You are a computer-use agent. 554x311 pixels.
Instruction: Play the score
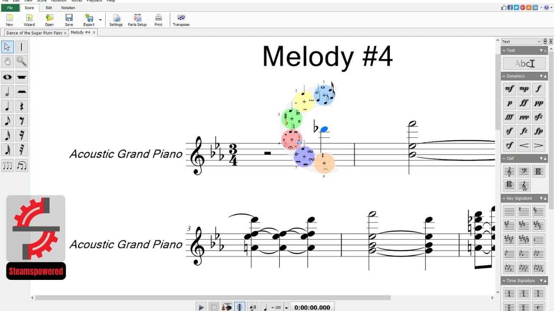[201, 308]
